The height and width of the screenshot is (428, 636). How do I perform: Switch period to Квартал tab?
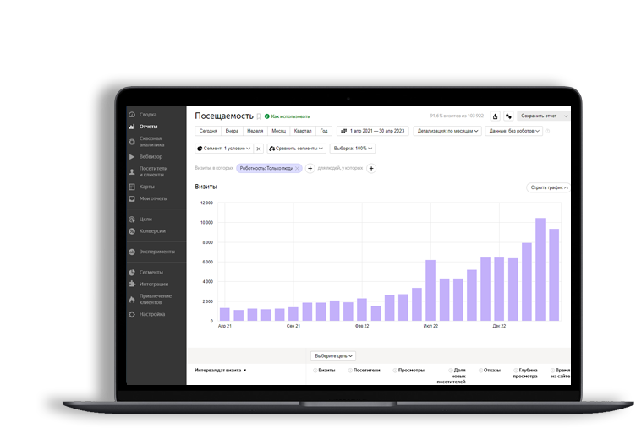coord(302,132)
